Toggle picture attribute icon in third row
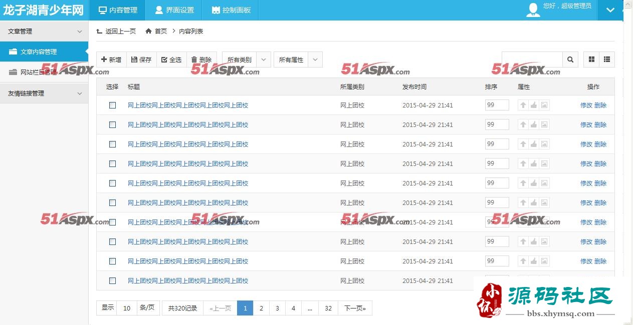The height and width of the screenshot is (325, 633). (x=544, y=144)
